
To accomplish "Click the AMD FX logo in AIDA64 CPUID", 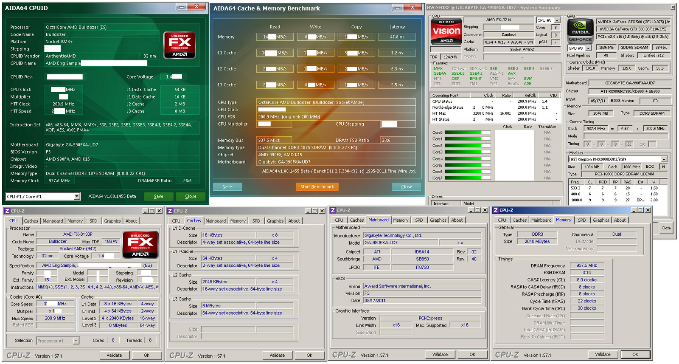I will coord(180,45).
